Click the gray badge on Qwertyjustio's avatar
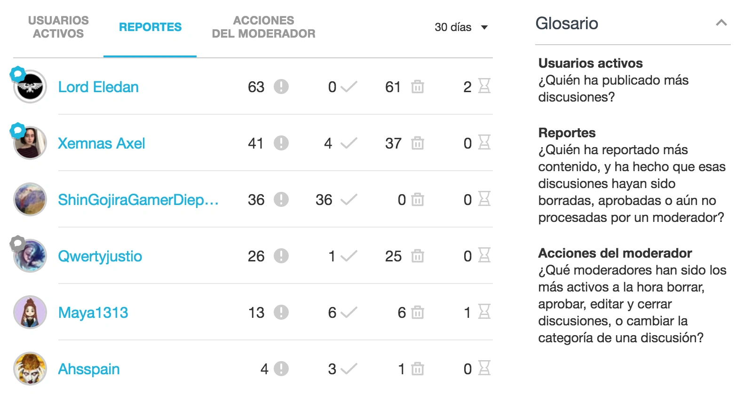 [x=18, y=243]
